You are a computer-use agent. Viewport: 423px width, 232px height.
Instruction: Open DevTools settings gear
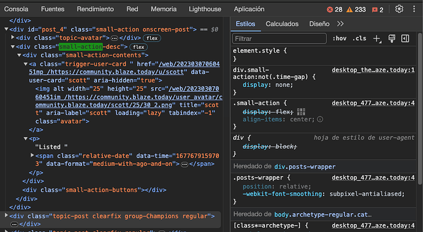tap(399, 9)
